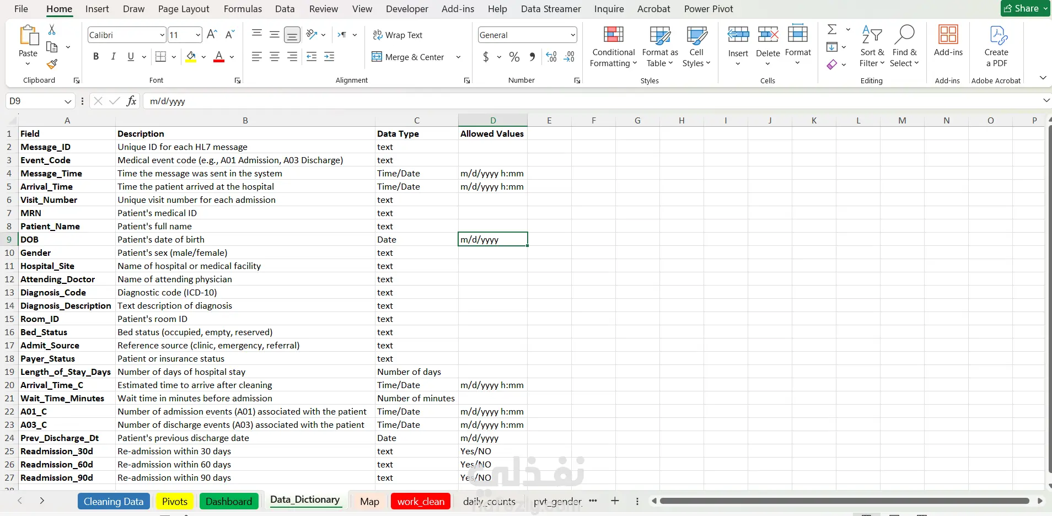Select column D header
Screen dimensions: 1052x516
[493, 120]
